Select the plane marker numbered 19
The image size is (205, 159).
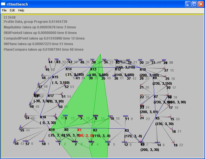[x=175, y=145]
